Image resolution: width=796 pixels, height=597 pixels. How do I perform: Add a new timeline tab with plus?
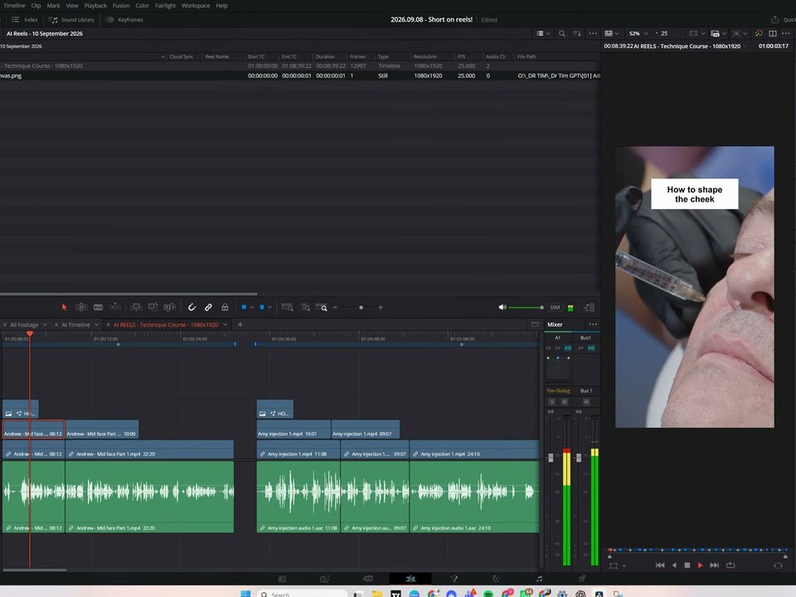240,324
